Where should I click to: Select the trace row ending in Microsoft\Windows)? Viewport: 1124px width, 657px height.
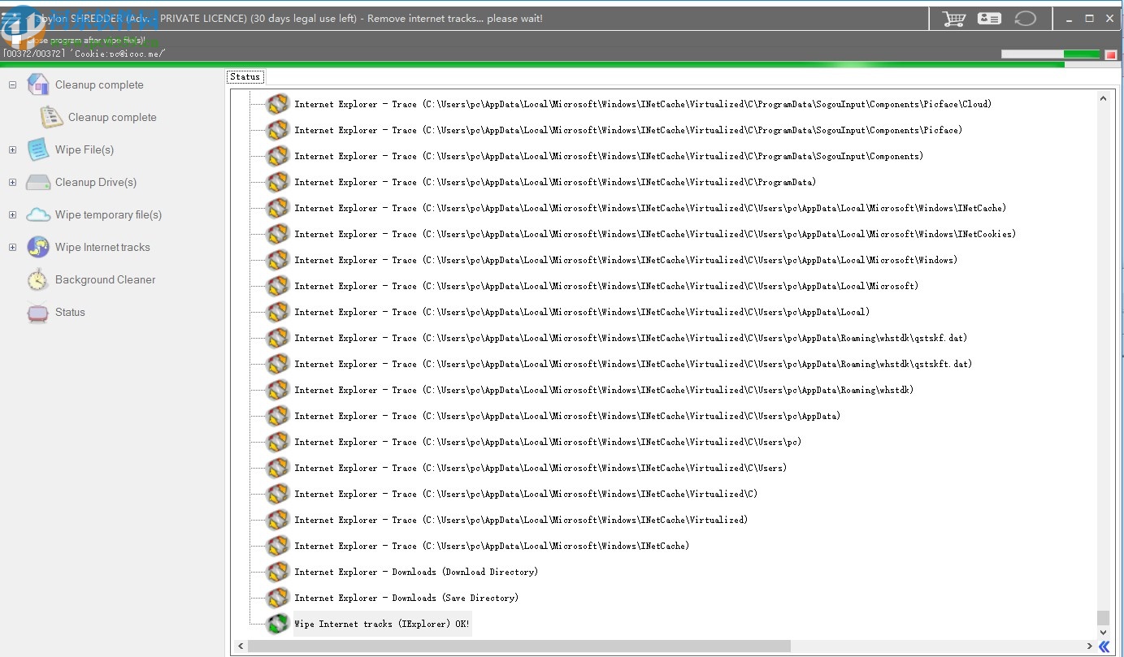click(626, 260)
